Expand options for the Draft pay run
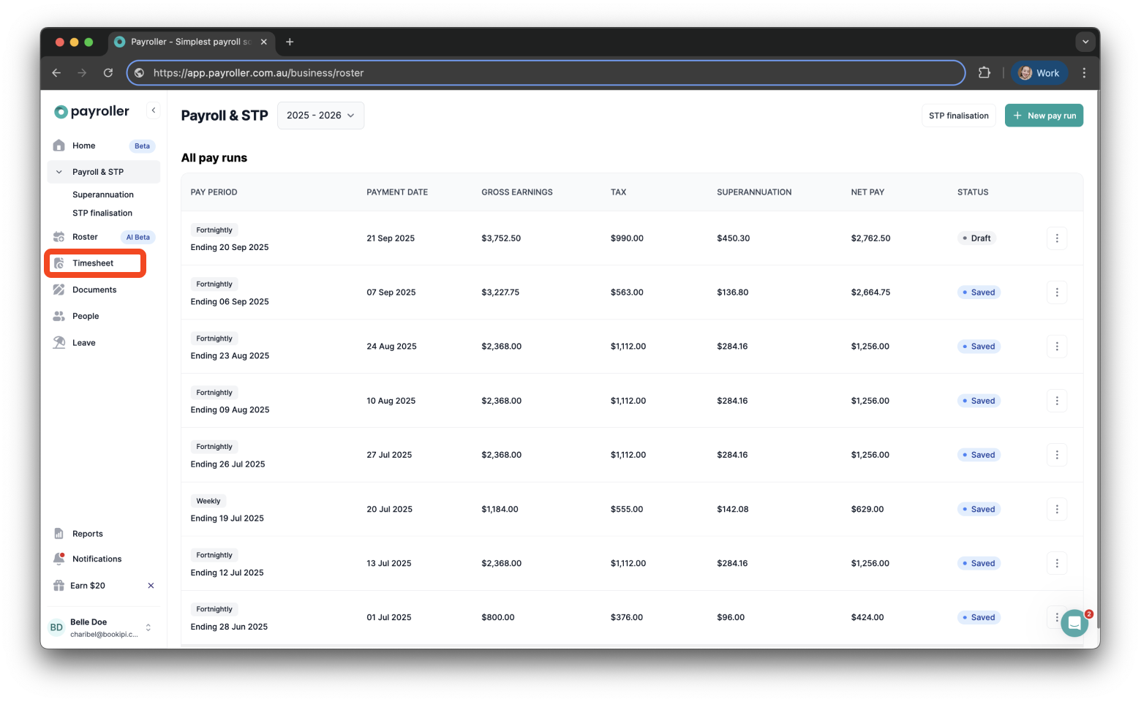 (1057, 238)
